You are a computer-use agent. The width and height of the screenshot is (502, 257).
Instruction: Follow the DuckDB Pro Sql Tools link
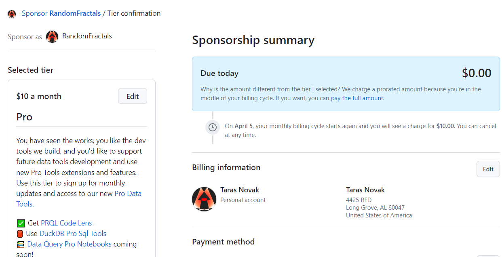(73, 234)
